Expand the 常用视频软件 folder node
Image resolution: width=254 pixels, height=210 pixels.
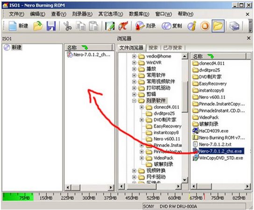click(134, 82)
